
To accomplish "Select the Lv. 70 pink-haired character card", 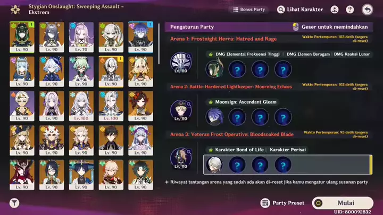I will tap(81, 37).
